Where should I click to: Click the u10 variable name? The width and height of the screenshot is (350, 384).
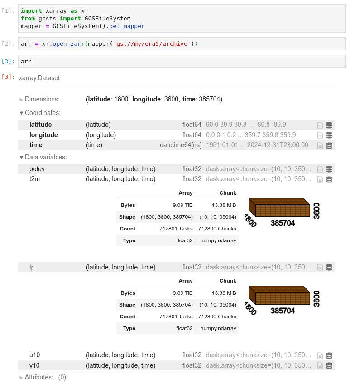point(34,355)
